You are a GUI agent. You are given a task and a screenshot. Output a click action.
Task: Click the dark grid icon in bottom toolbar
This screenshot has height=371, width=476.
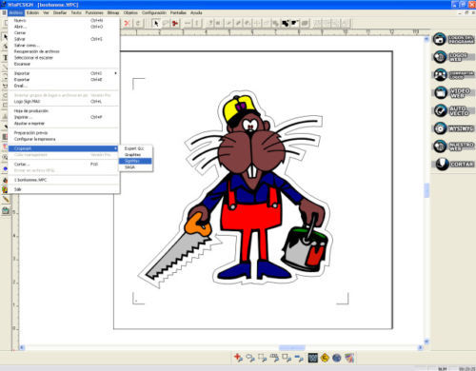[x=312, y=358]
